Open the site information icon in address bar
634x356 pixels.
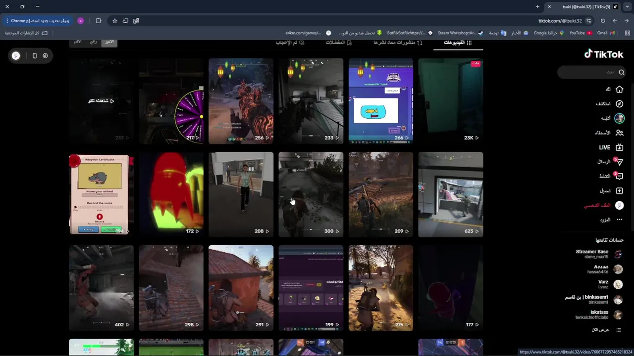588,21
